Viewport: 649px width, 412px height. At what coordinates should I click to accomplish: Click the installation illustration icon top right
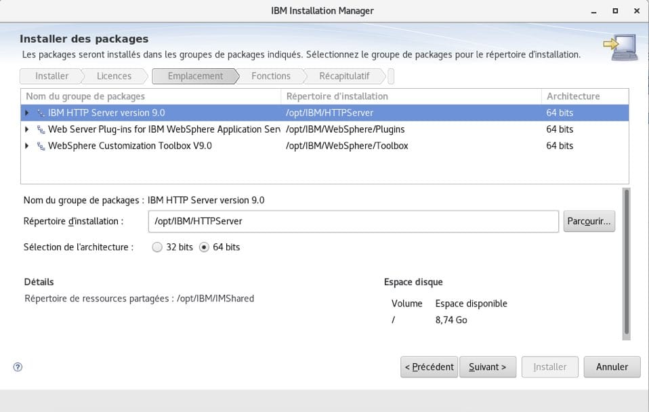pos(621,46)
